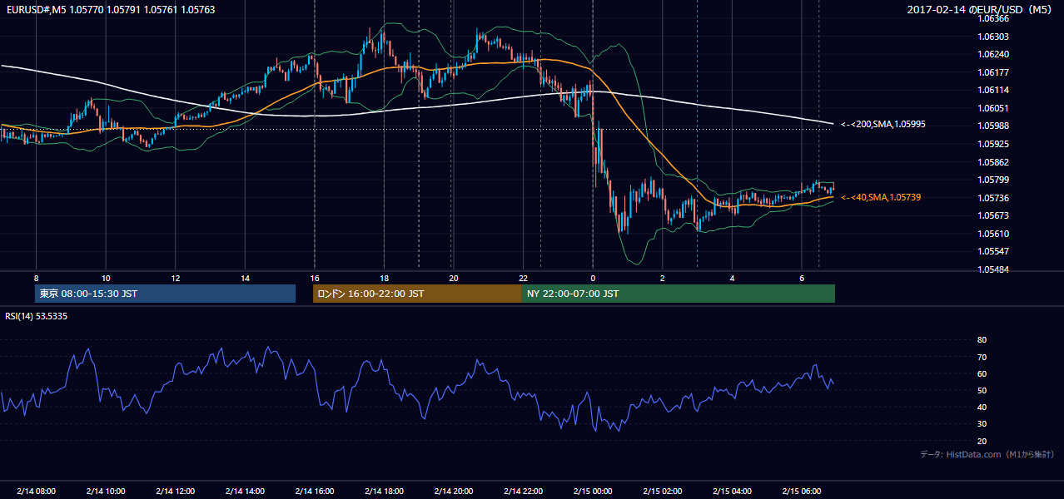The width and height of the screenshot is (1064, 499).
Task: Click the 2/15 02:00 time label
Action: [662, 491]
